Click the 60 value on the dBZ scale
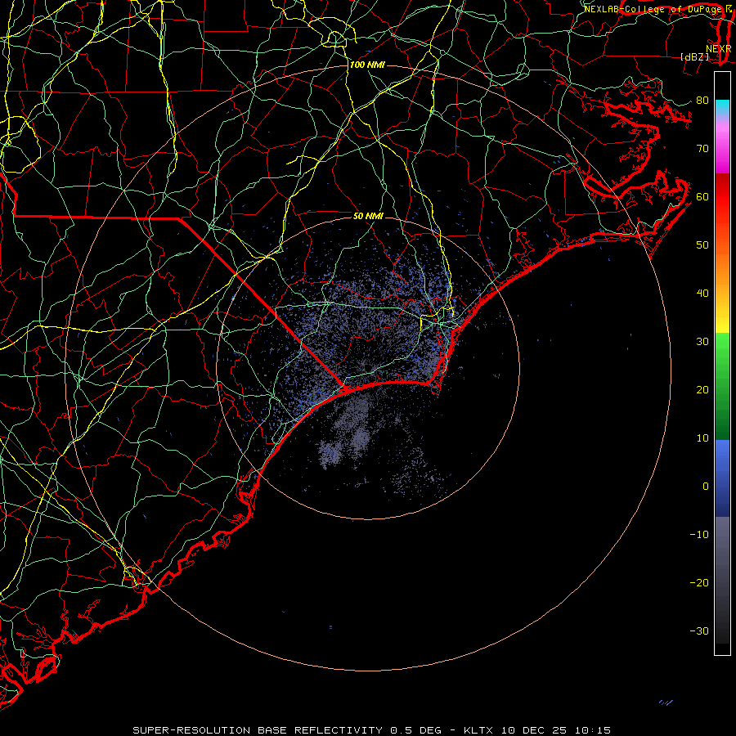 point(702,196)
